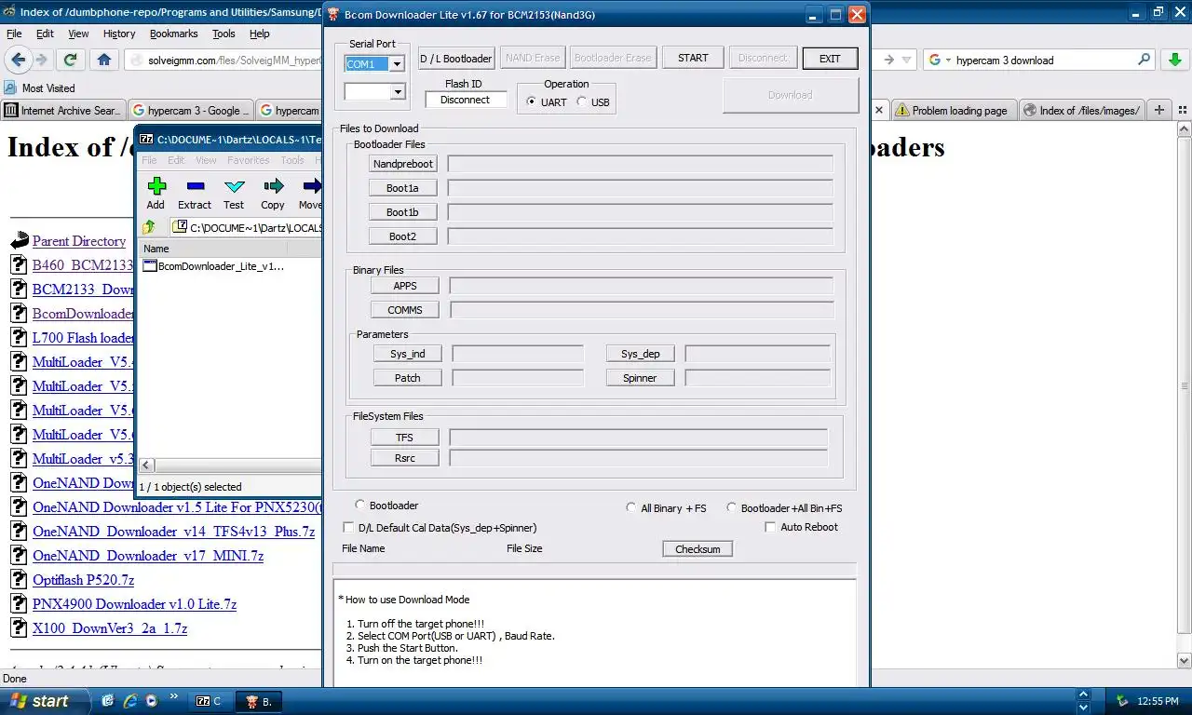Click Rsrc filesystem button
Image resolution: width=1192 pixels, height=715 pixels.
pyautogui.click(x=404, y=458)
